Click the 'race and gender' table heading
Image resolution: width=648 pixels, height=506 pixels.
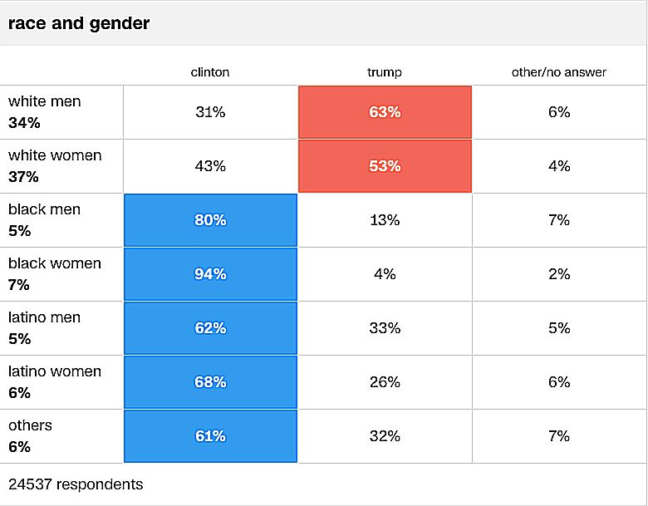coord(79,23)
